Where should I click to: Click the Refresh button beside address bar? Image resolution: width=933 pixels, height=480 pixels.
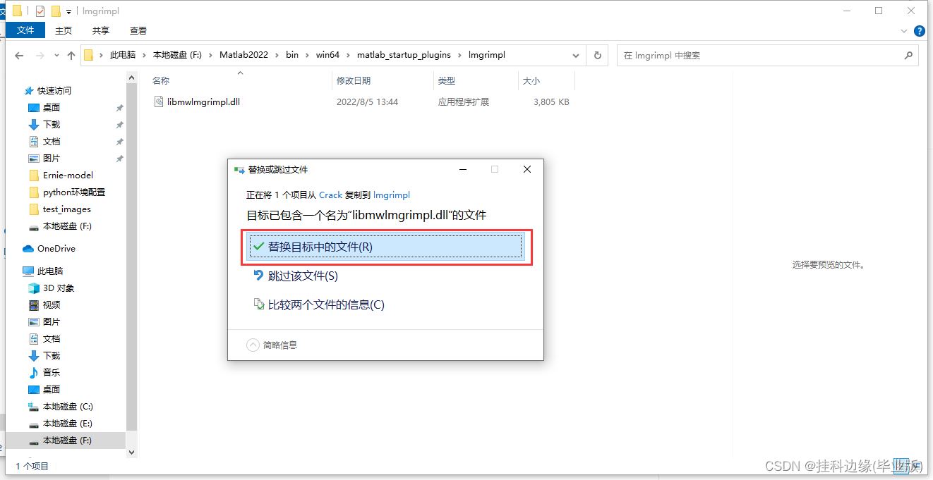tap(597, 56)
